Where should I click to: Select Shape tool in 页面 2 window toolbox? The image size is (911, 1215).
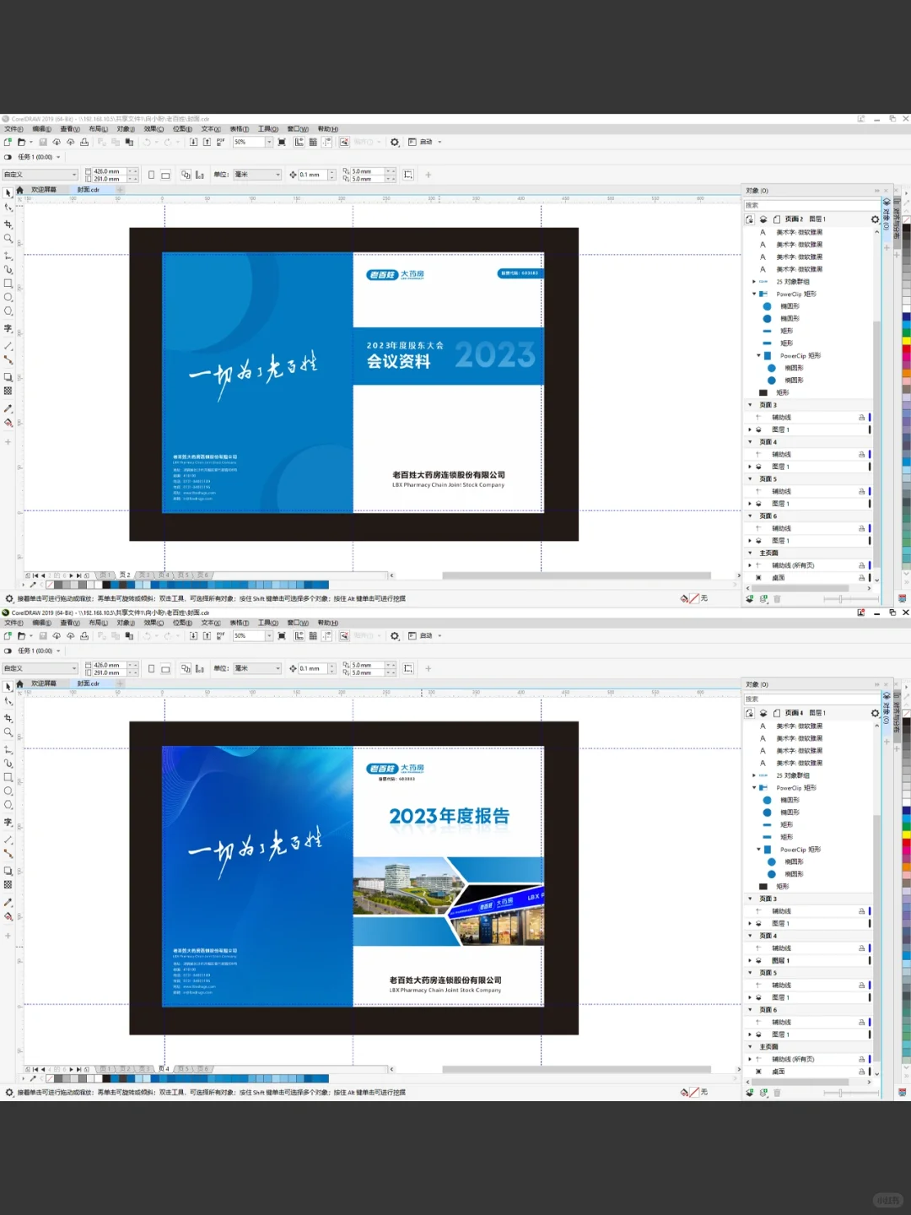point(8,208)
